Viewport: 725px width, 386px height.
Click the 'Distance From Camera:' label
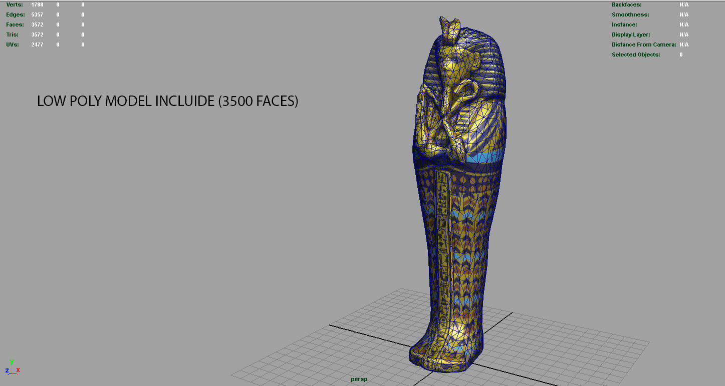pyautogui.click(x=644, y=44)
